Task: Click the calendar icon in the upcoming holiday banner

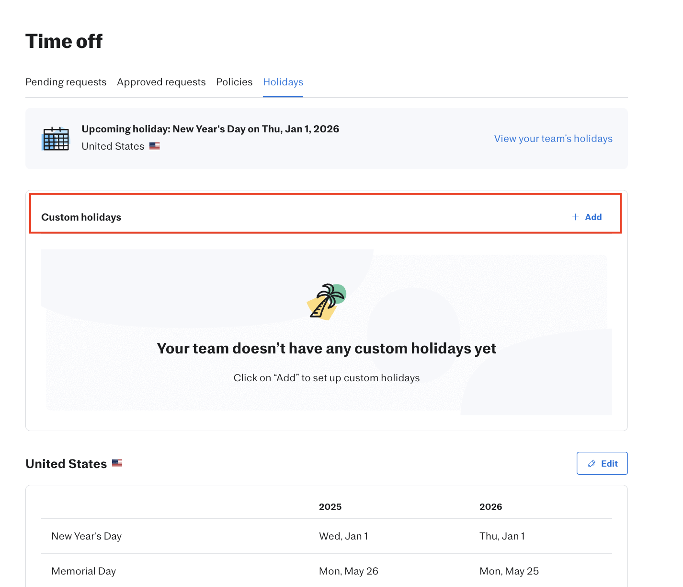Action: 56,139
